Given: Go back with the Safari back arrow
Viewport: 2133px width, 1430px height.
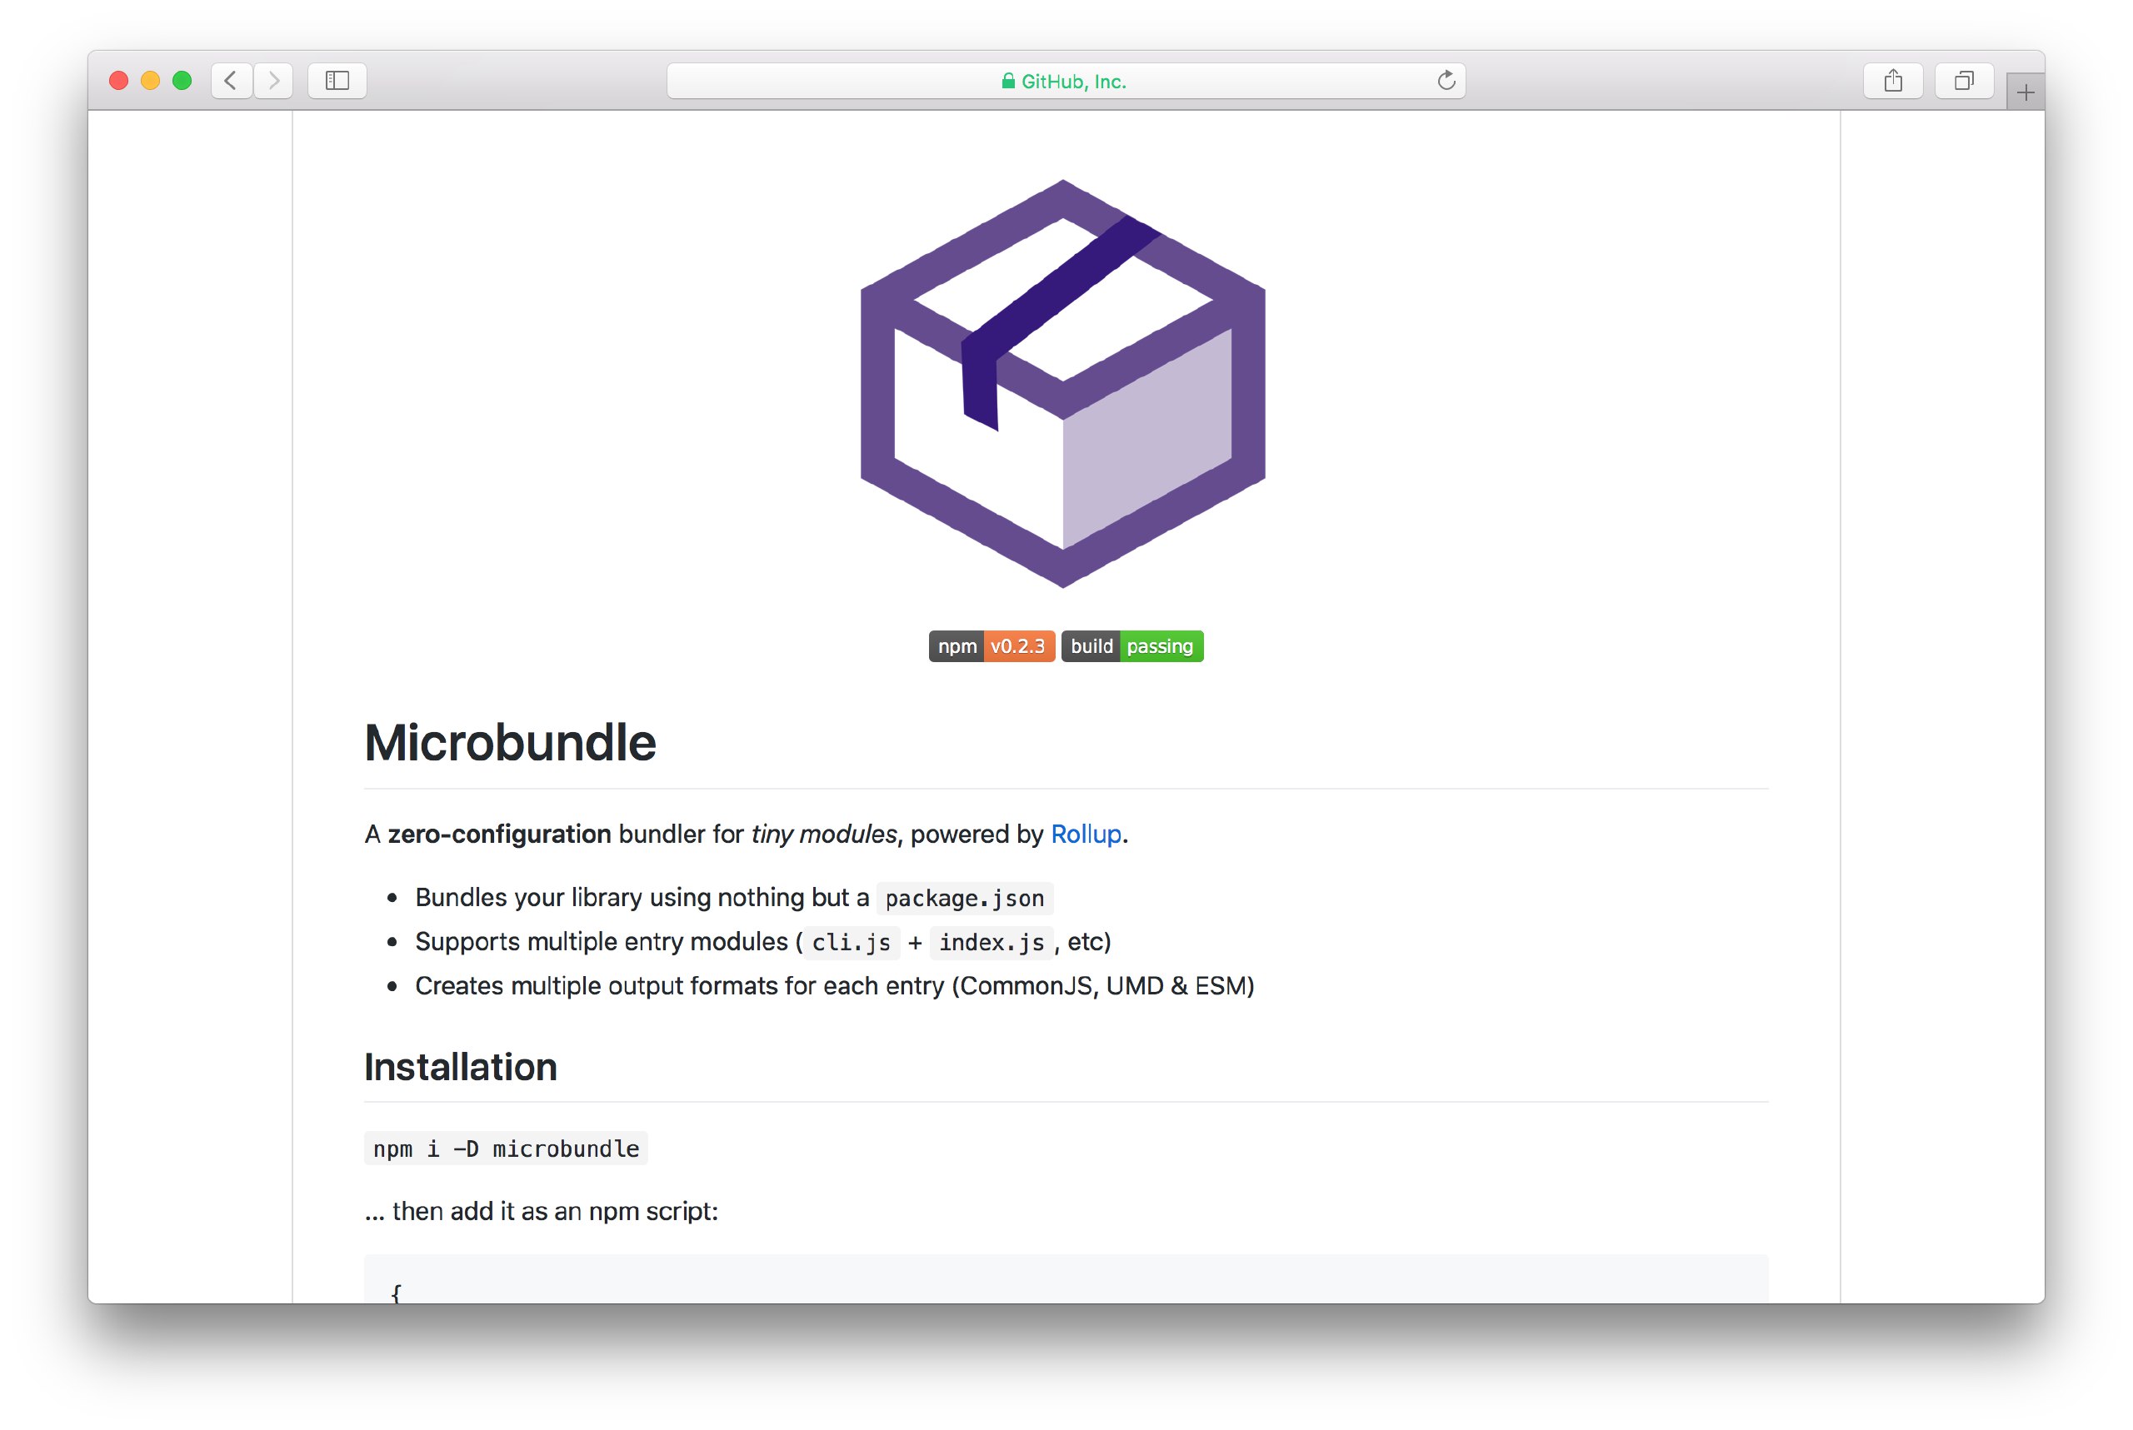Looking at the screenshot, I should coord(232,80).
